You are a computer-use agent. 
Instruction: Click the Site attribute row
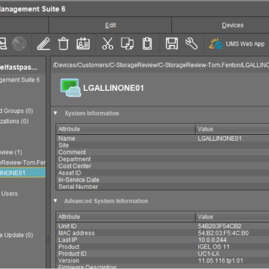[162, 145]
